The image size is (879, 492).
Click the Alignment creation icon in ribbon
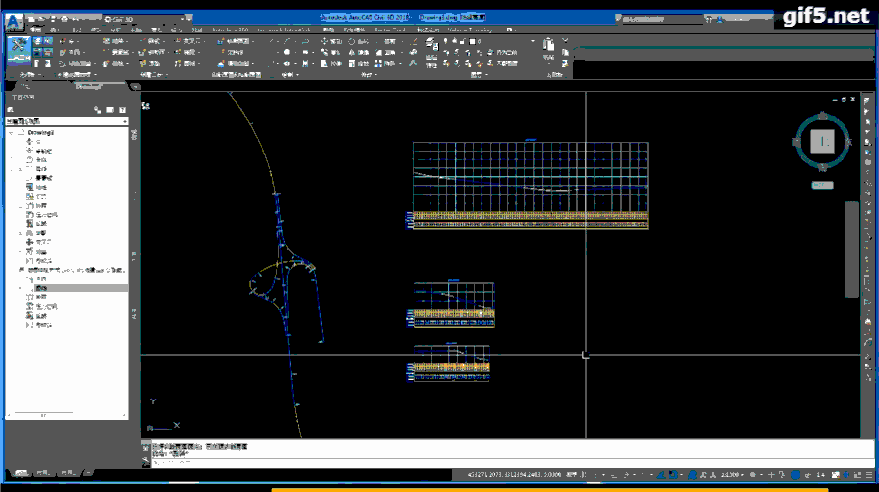(152, 41)
